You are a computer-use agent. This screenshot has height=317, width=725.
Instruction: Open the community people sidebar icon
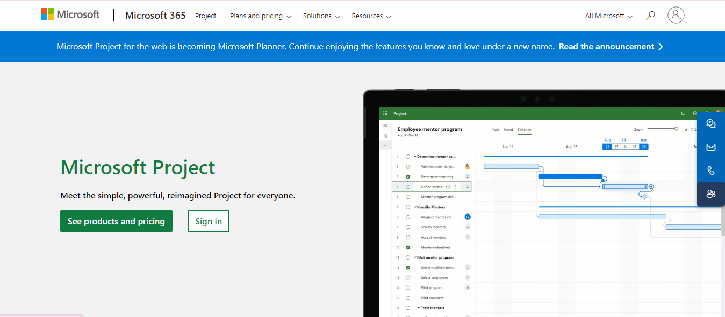click(711, 194)
